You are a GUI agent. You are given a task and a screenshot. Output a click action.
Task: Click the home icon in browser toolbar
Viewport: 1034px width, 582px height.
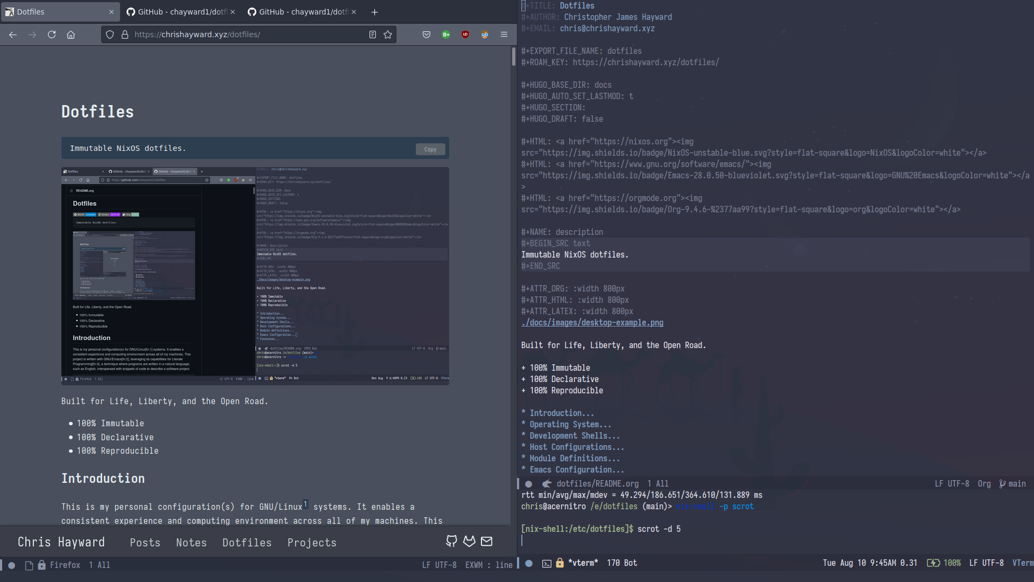coord(71,34)
